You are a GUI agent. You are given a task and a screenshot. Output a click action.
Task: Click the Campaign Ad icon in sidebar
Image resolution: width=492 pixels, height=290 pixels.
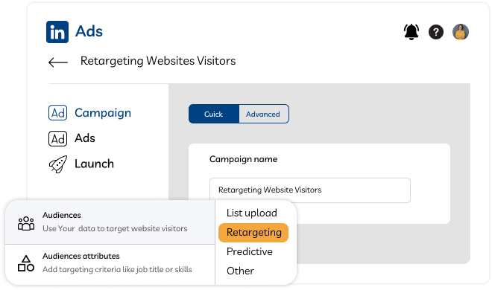click(57, 112)
